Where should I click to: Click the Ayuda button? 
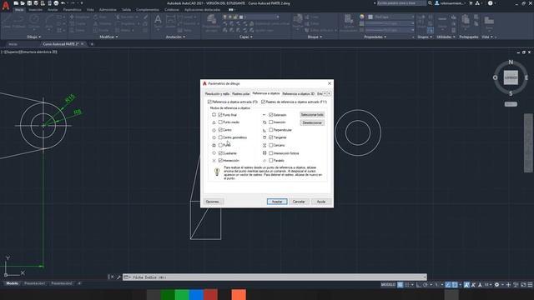(x=321, y=202)
